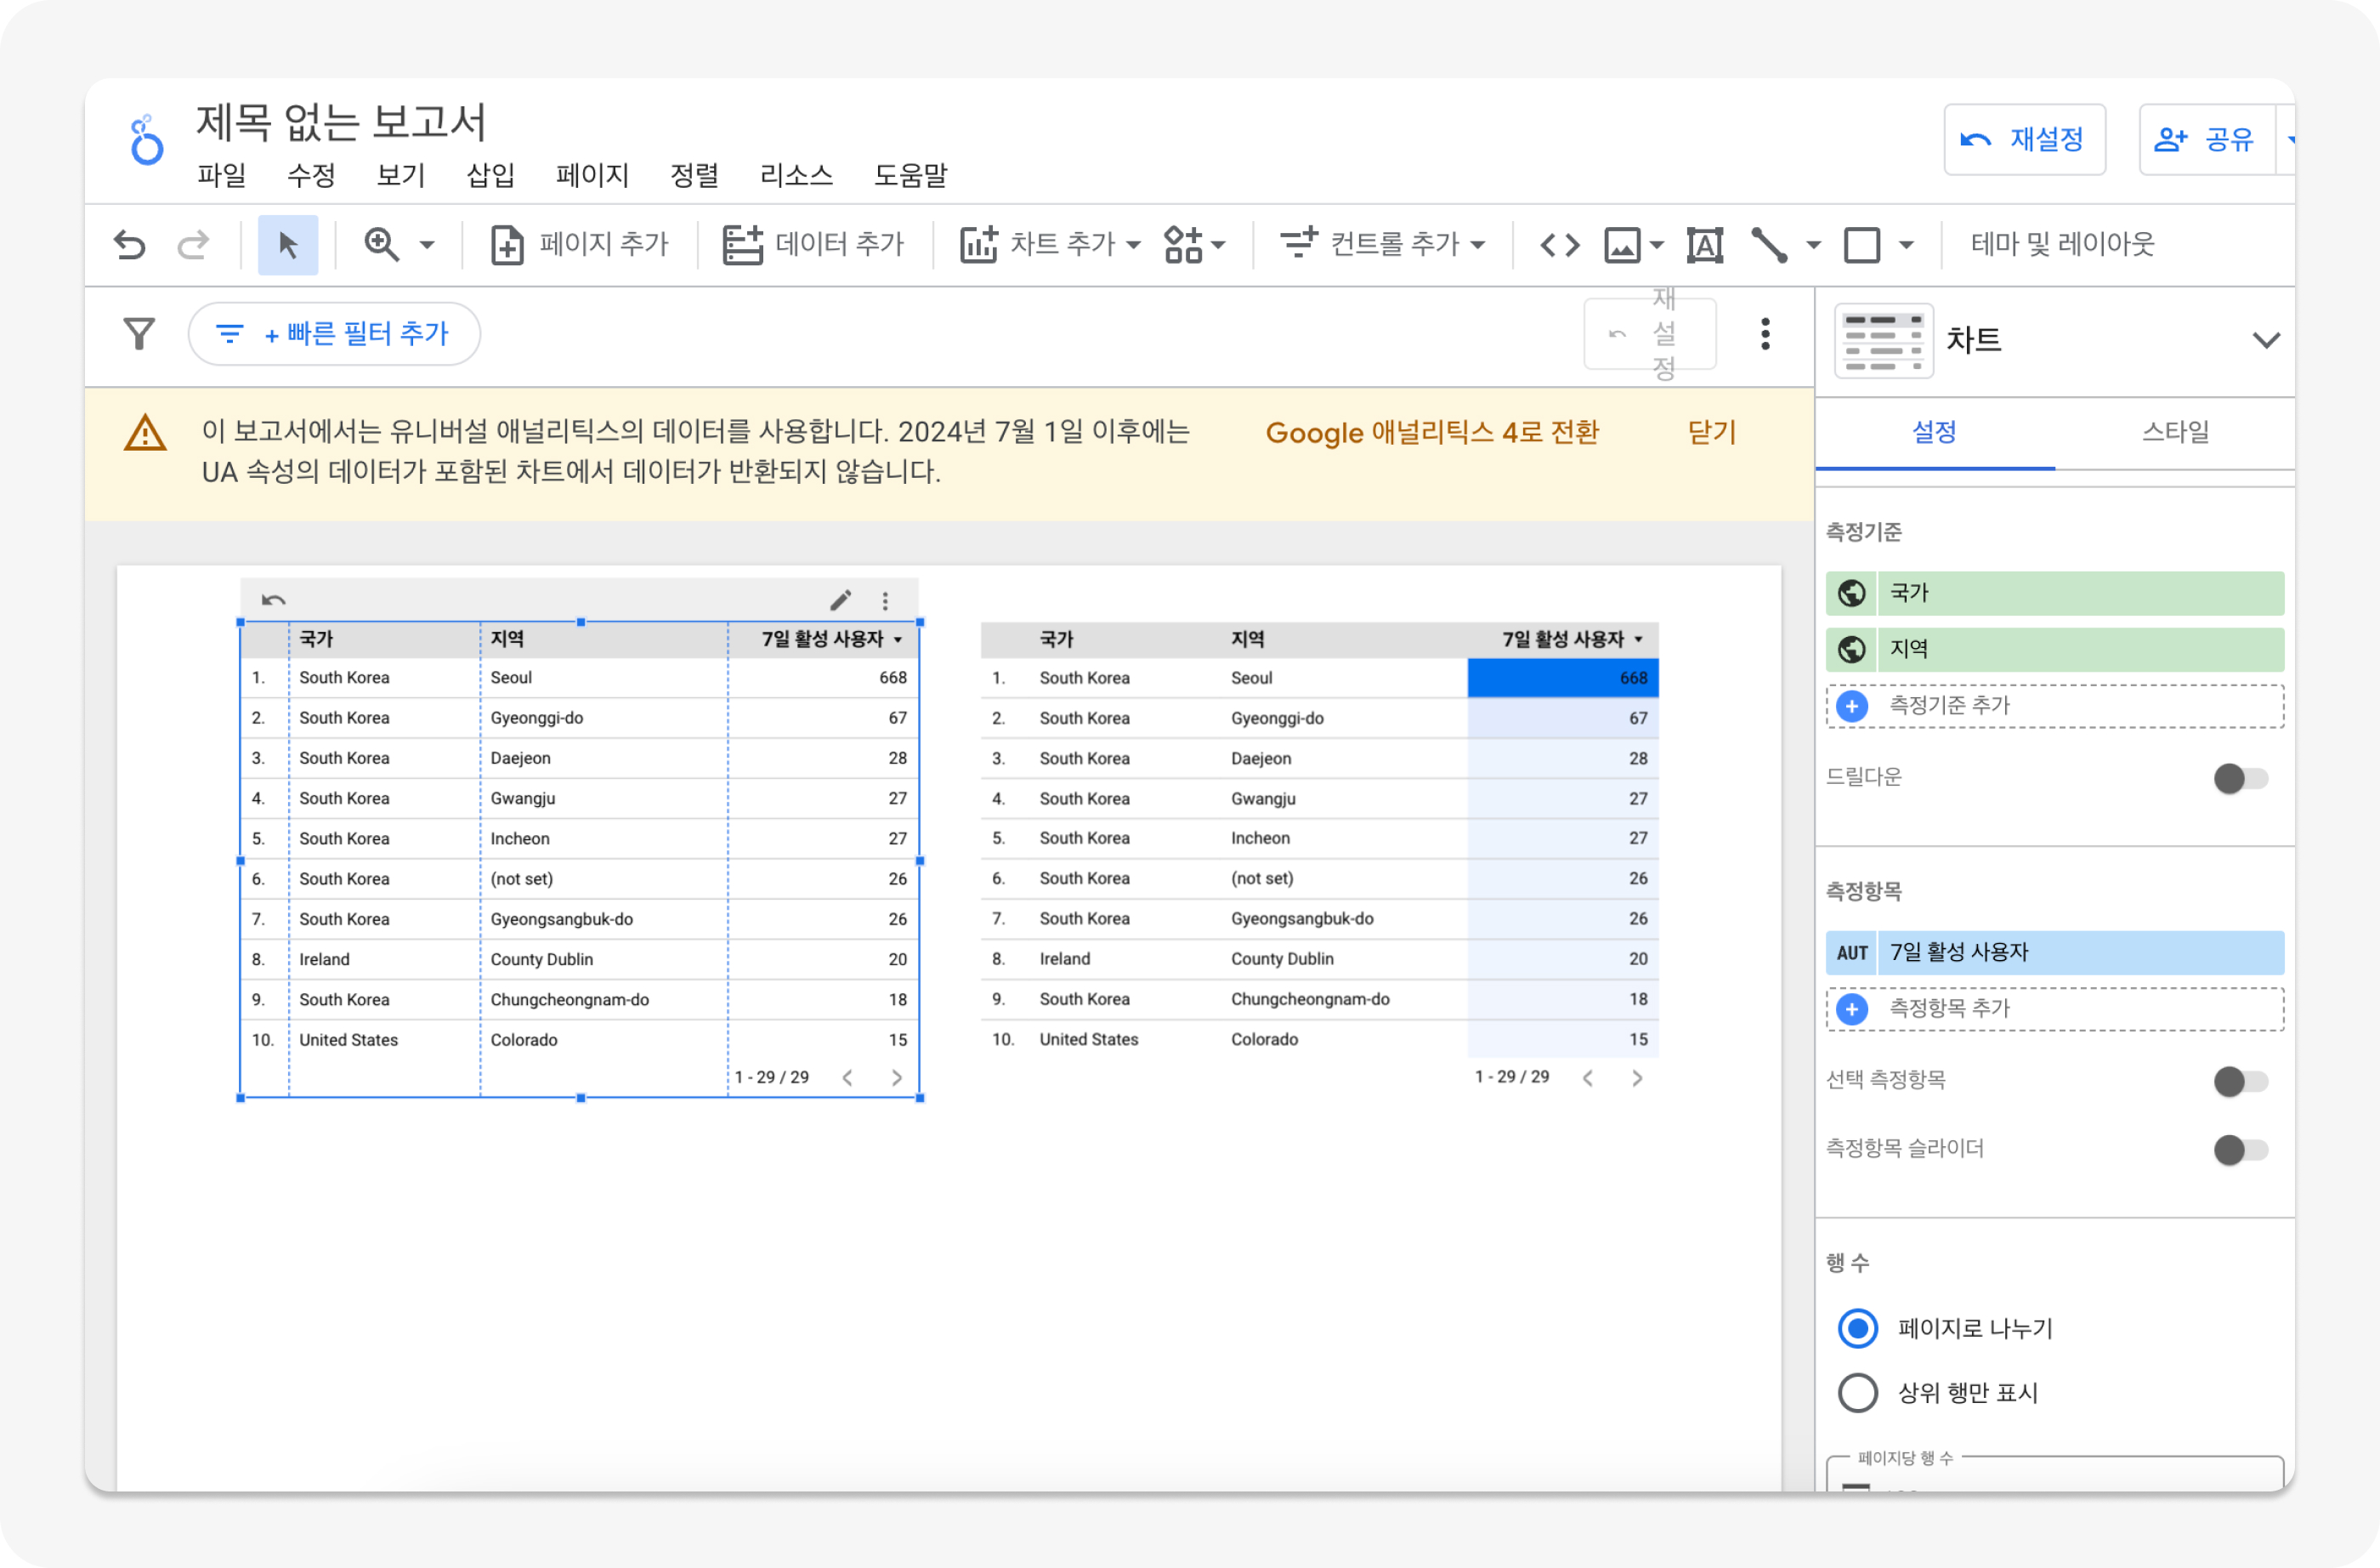Image resolution: width=2380 pixels, height=1568 pixels.
Task: Sort right table by 7일 활성 사용자 header
Action: [1572, 639]
